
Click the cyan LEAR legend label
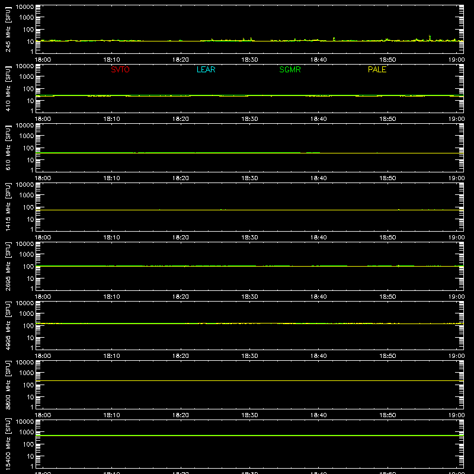point(206,69)
